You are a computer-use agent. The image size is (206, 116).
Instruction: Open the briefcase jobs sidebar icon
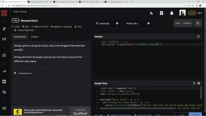click(4, 55)
